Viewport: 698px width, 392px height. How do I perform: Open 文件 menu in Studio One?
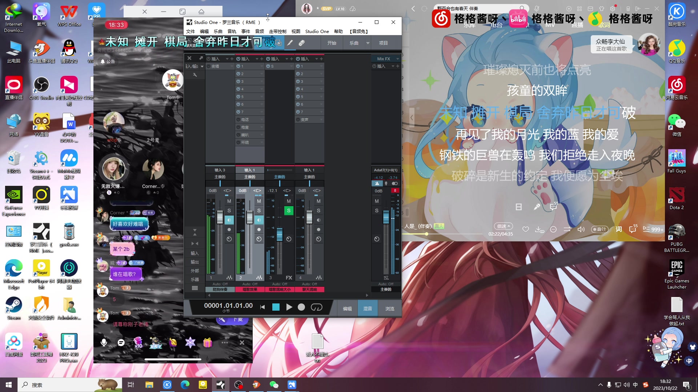191,32
